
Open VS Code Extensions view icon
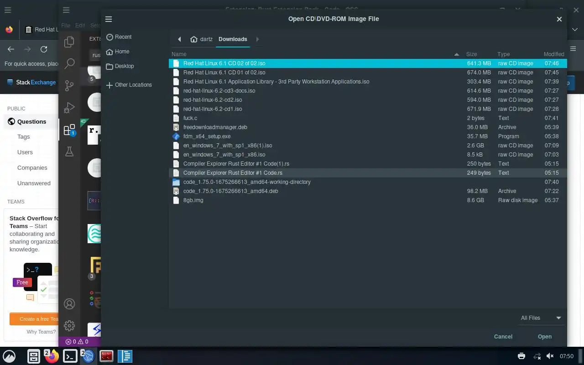(x=69, y=130)
